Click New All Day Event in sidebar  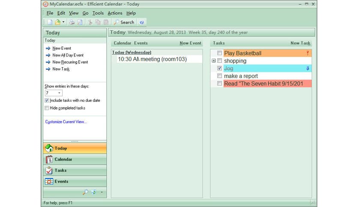(68, 55)
